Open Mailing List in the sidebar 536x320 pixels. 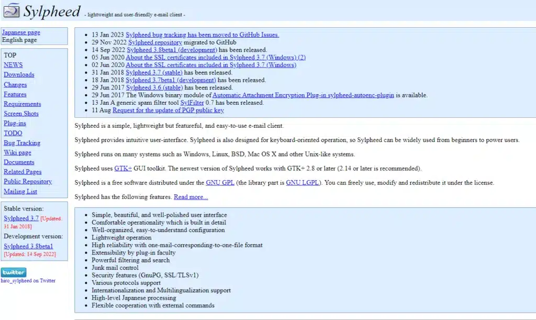[20, 192]
